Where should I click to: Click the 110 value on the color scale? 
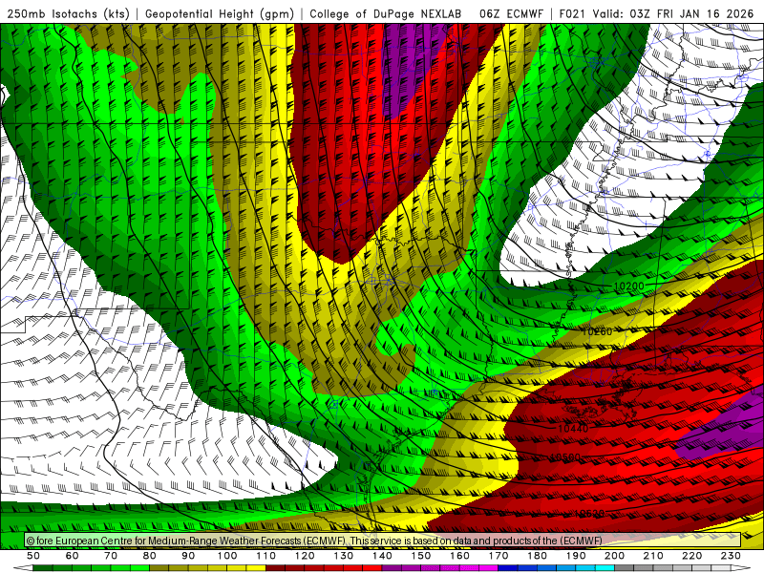(266, 556)
